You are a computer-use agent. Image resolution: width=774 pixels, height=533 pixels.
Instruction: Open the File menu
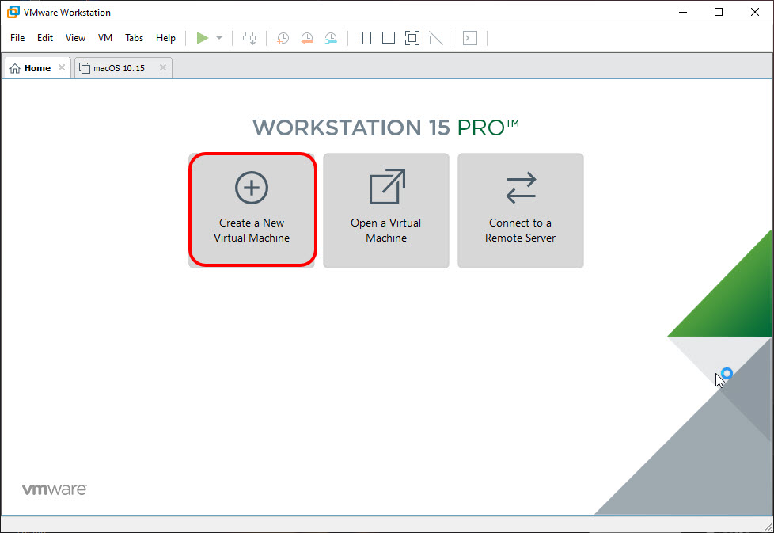[x=17, y=38]
